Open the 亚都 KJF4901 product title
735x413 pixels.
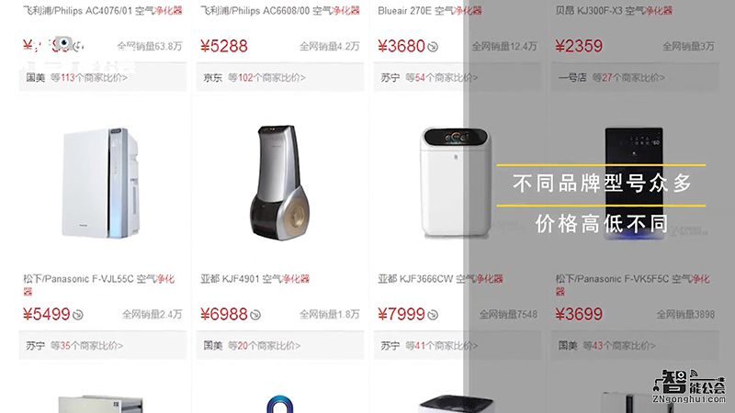coord(255,279)
